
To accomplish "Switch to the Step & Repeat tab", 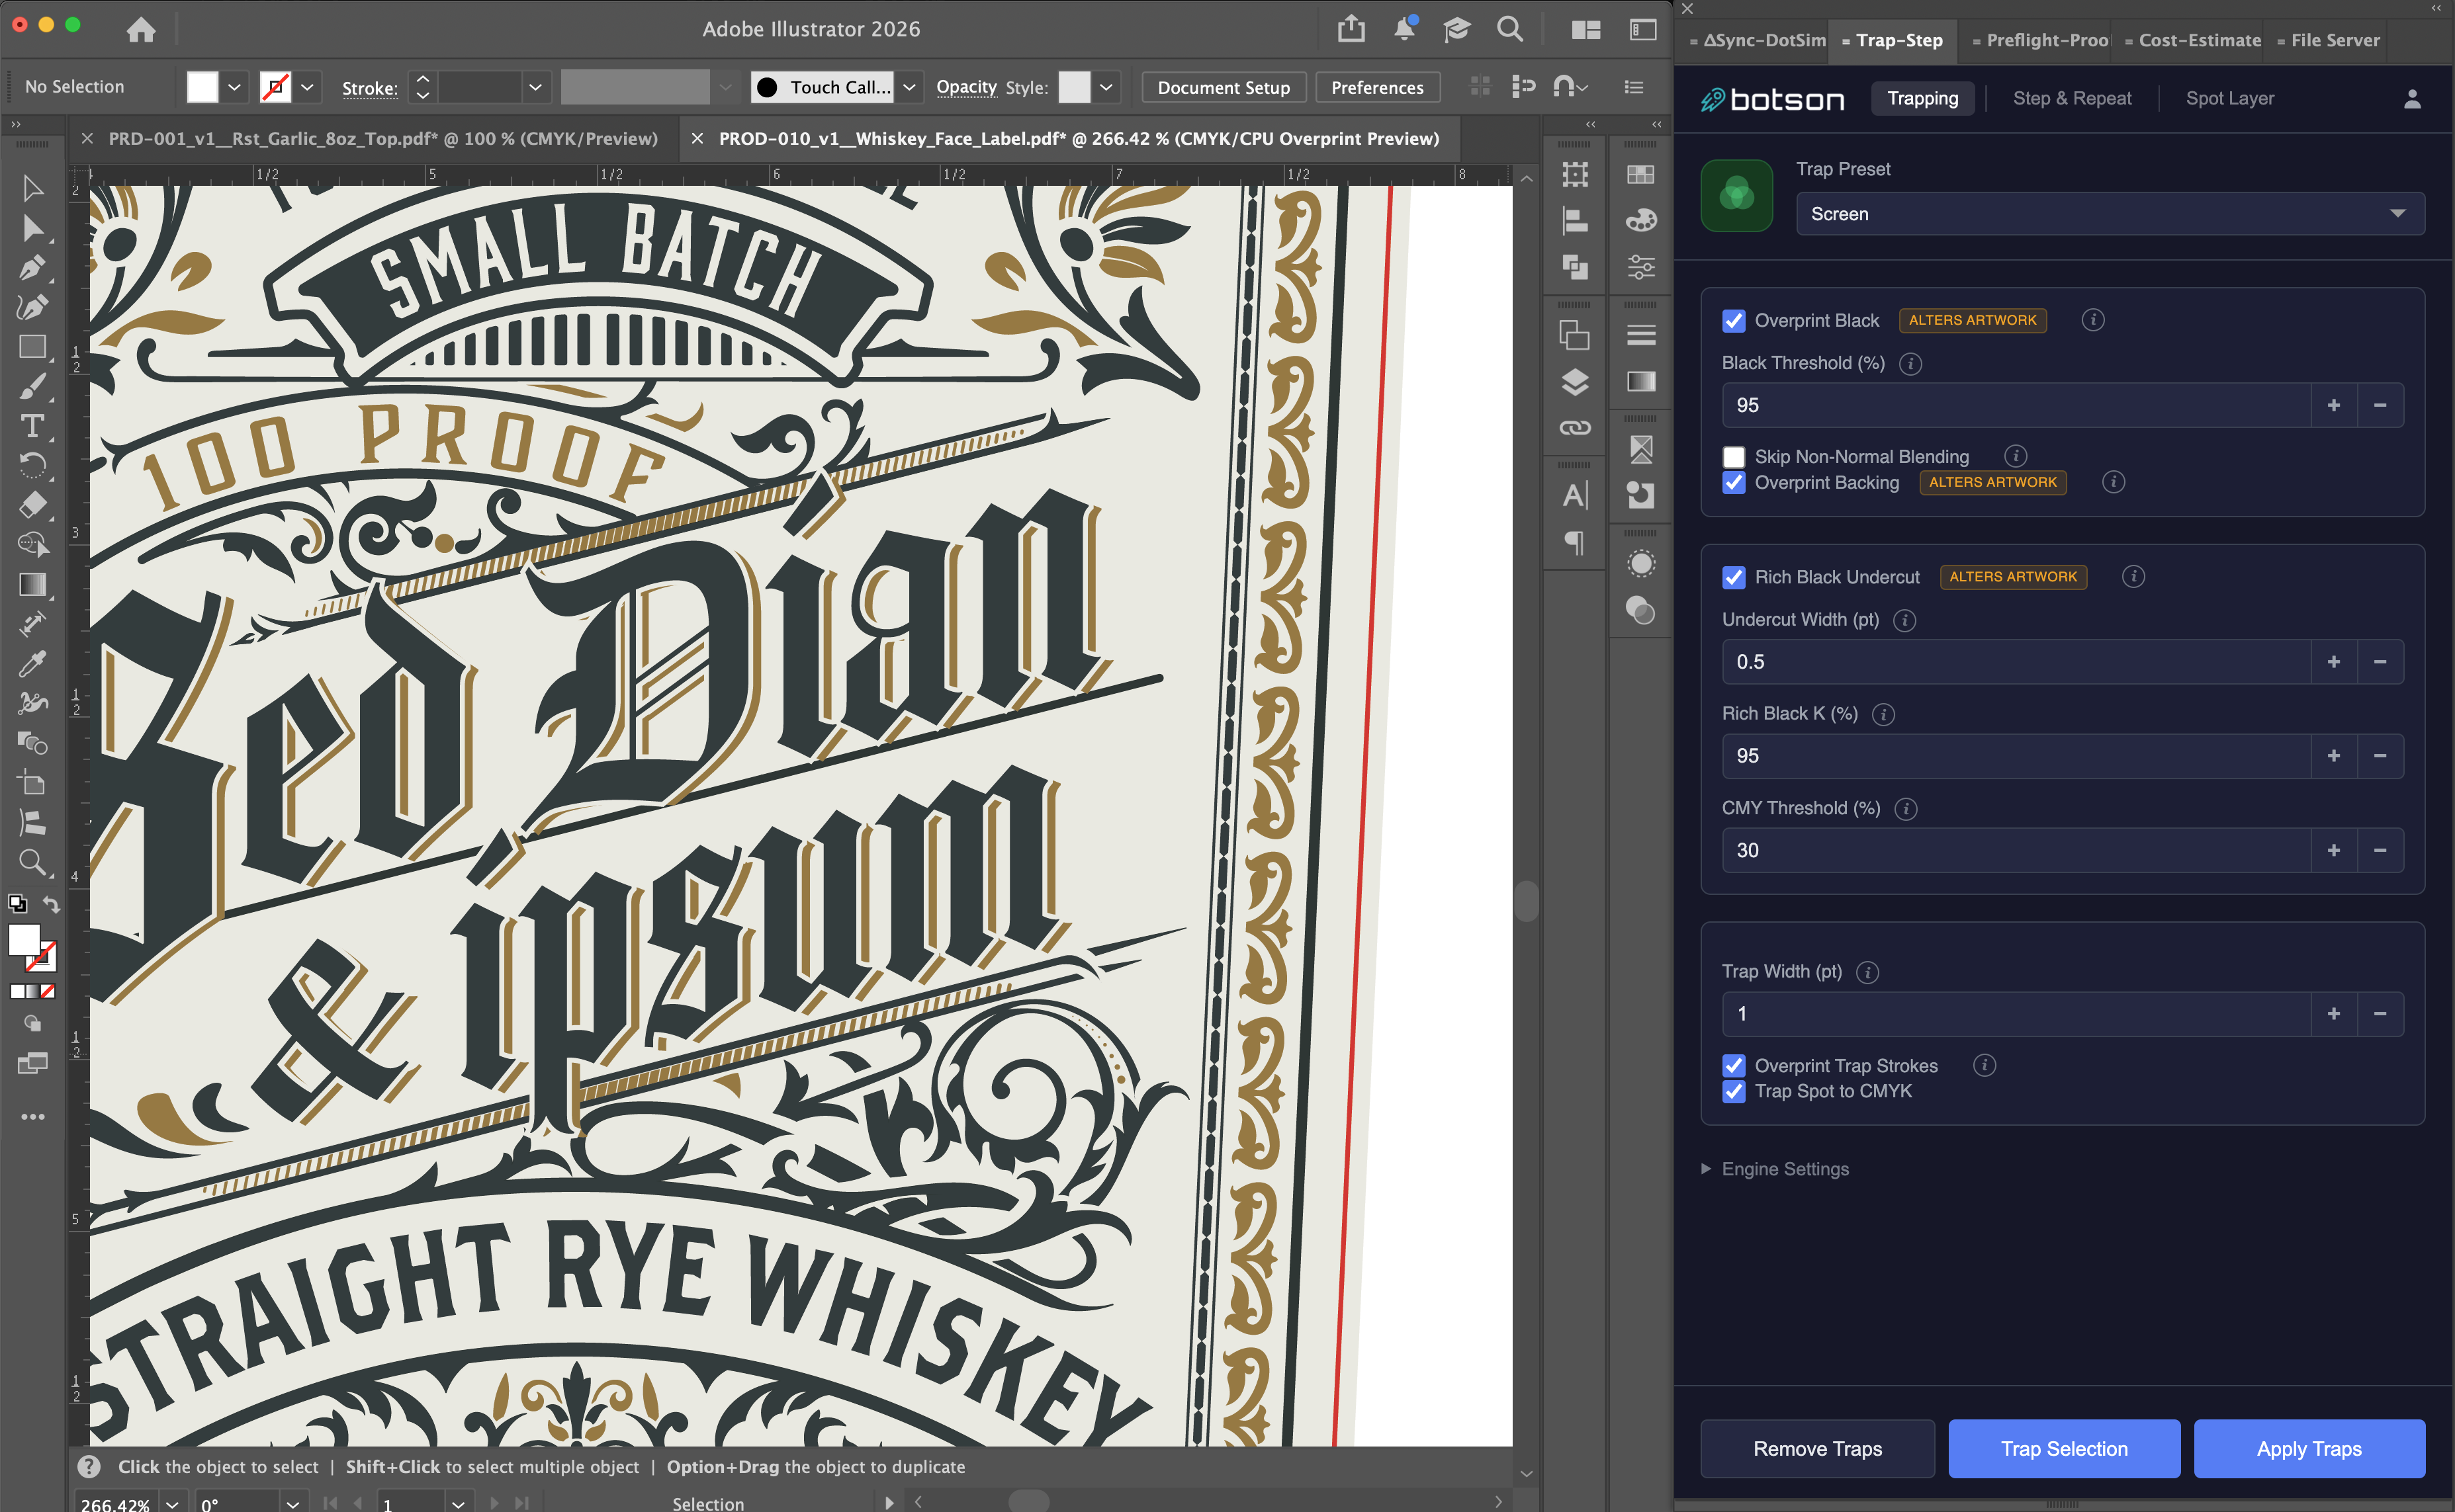I will 2071,98.
